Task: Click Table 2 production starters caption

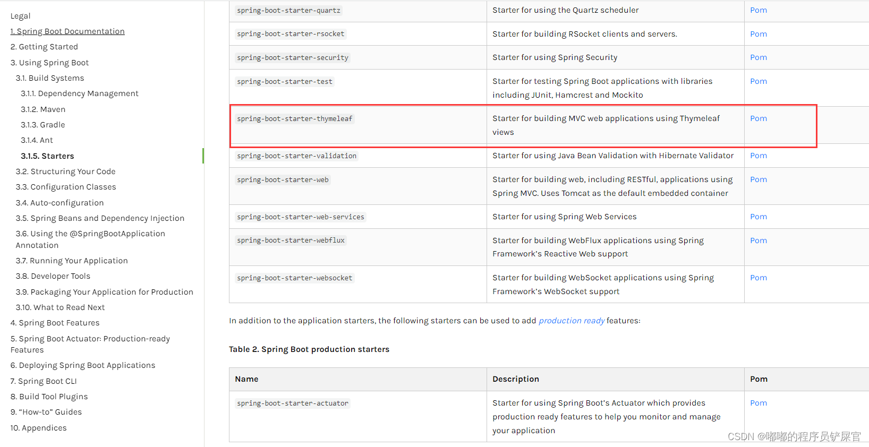Action: [309, 349]
